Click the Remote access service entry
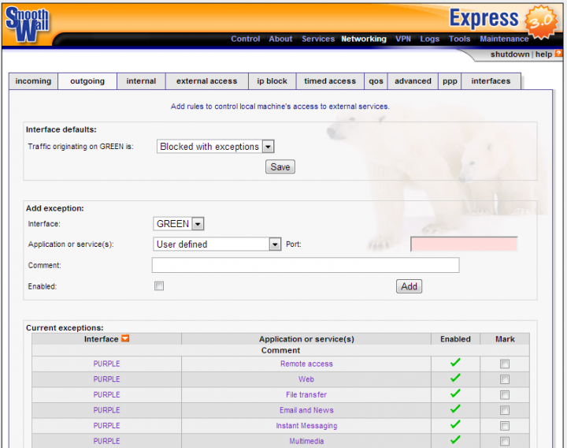This screenshot has width=567, height=448. pos(306,364)
